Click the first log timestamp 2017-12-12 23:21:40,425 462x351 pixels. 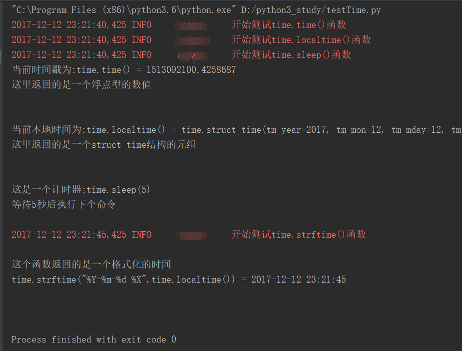click(x=69, y=25)
